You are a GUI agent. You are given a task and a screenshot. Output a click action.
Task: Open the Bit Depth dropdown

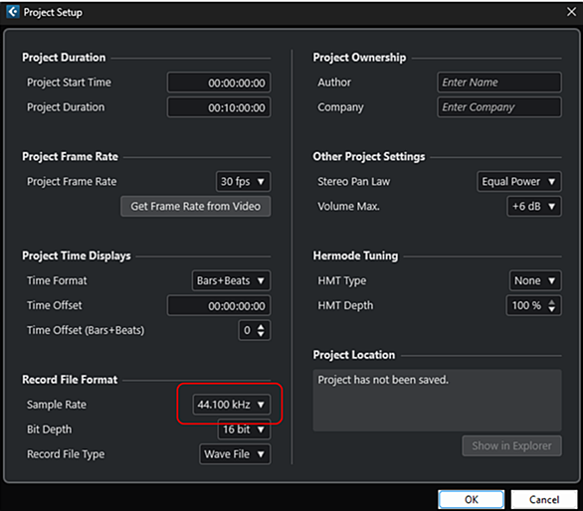tap(244, 429)
